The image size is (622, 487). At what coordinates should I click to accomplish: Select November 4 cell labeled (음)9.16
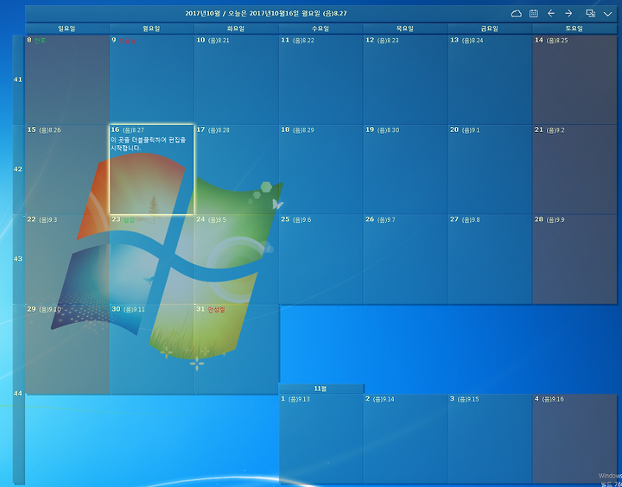574,439
